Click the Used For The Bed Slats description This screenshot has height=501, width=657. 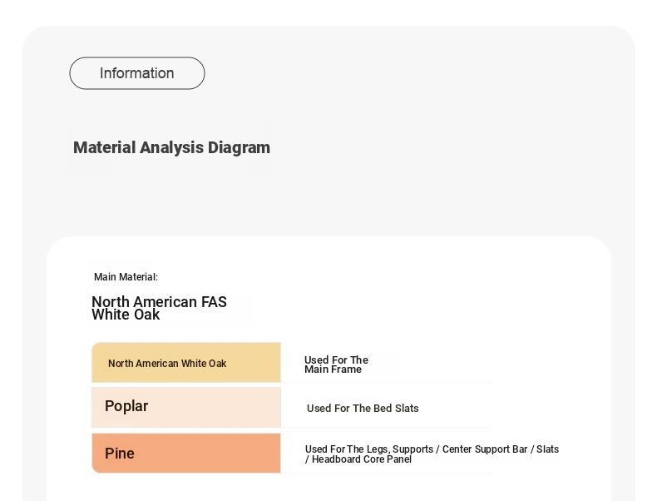(363, 409)
